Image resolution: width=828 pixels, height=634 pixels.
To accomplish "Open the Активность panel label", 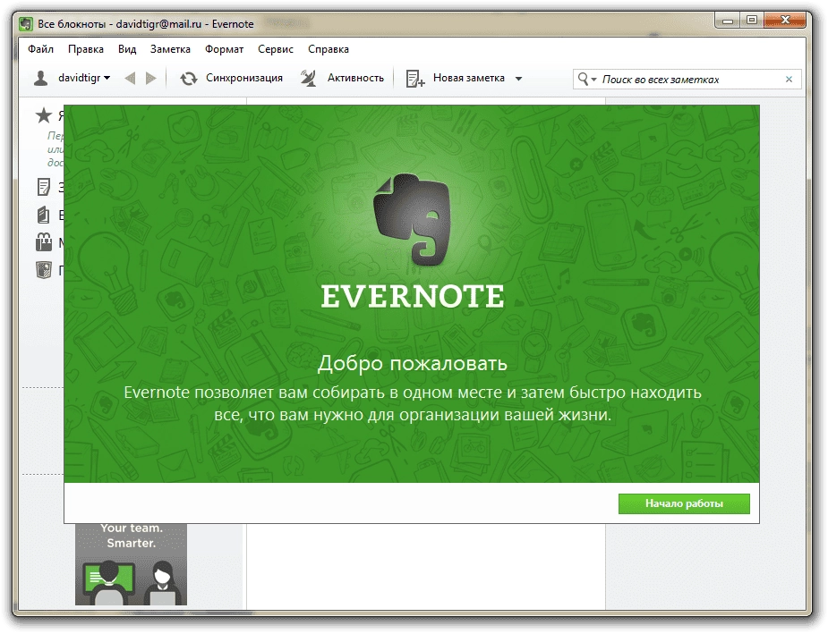I will (355, 78).
